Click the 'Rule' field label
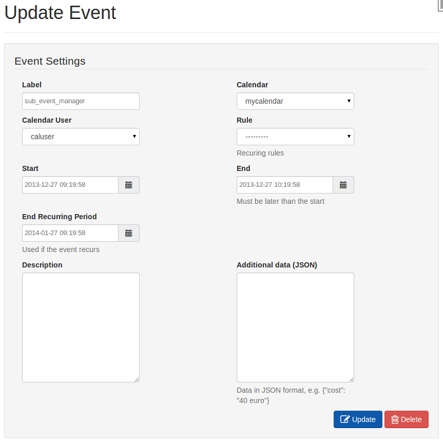Viewport: 443px width, 442px height. (x=244, y=120)
